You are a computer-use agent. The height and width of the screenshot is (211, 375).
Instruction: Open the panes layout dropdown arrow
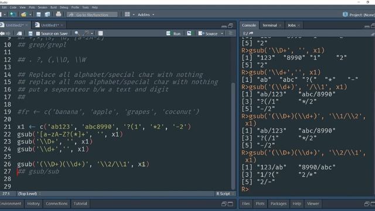pos(134,15)
